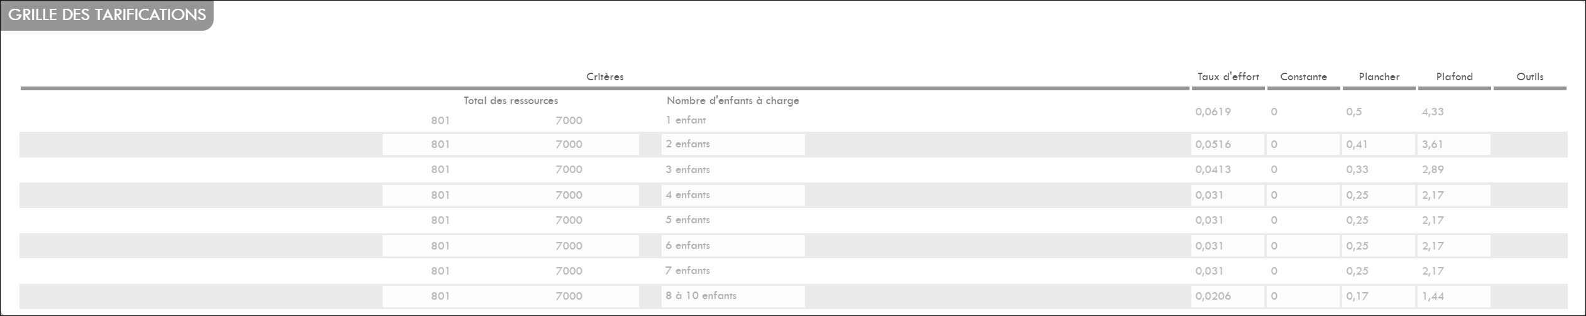
Task: Click the Taux d'effort column header
Action: click(1228, 76)
